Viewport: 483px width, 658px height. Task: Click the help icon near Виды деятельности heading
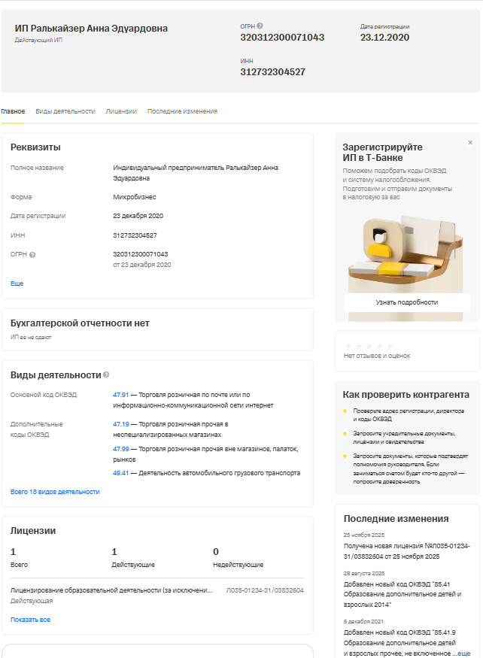click(106, 374)
